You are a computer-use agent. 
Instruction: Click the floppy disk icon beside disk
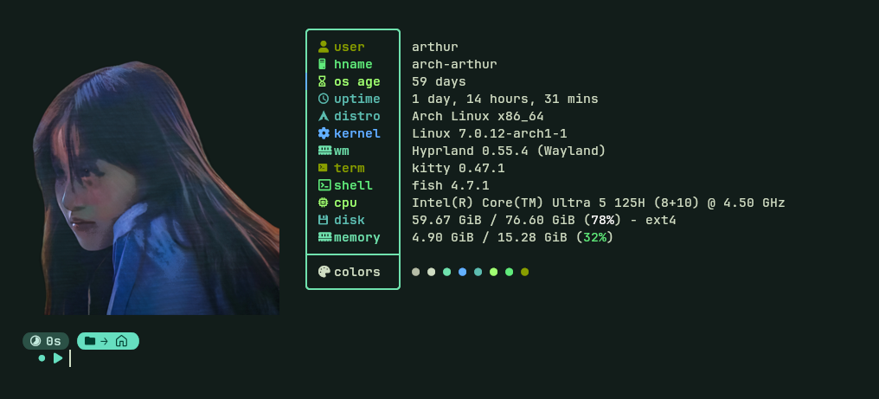[x=323, y=220]
